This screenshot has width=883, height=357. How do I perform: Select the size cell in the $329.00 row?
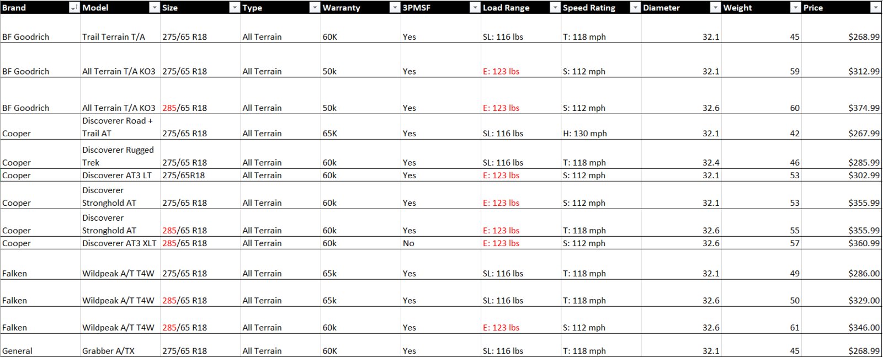[200, 293]
